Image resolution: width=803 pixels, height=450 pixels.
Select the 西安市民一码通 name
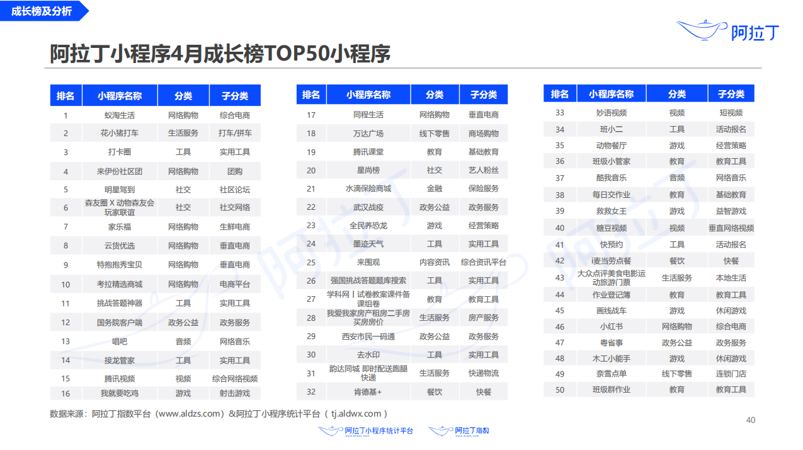tap(368, 337)
